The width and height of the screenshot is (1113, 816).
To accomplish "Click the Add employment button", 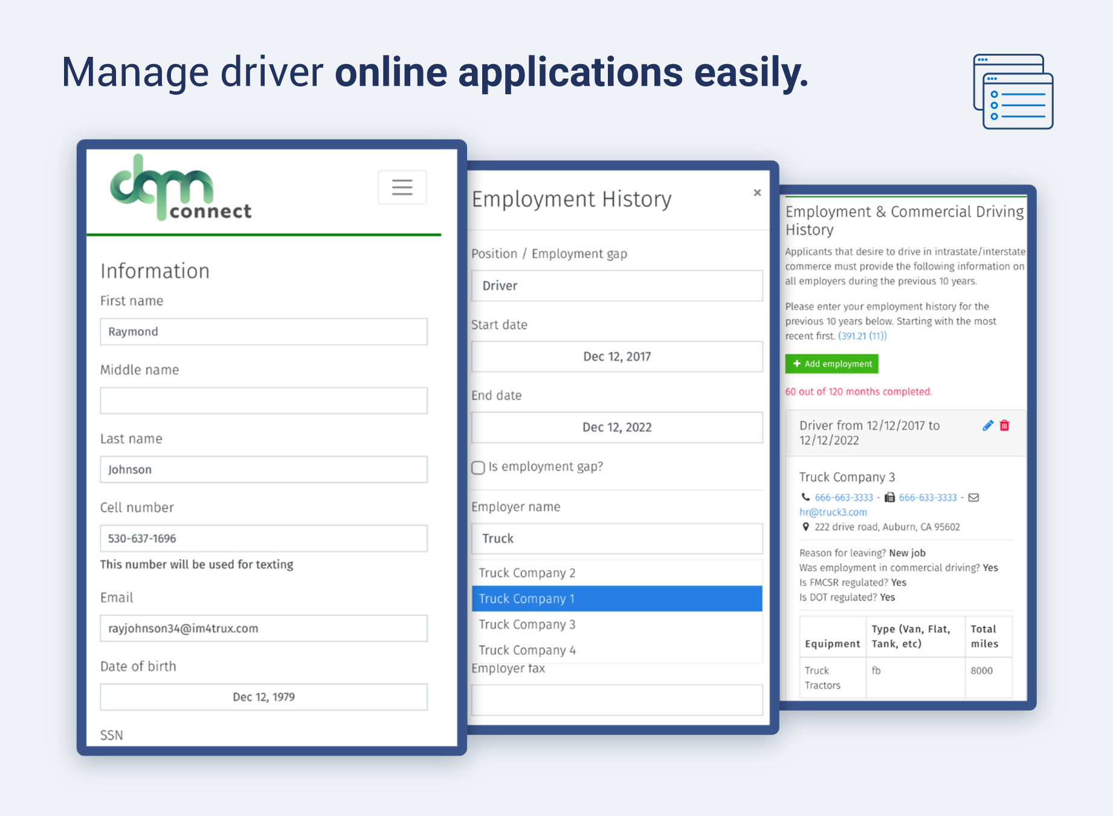I will 832,364.
